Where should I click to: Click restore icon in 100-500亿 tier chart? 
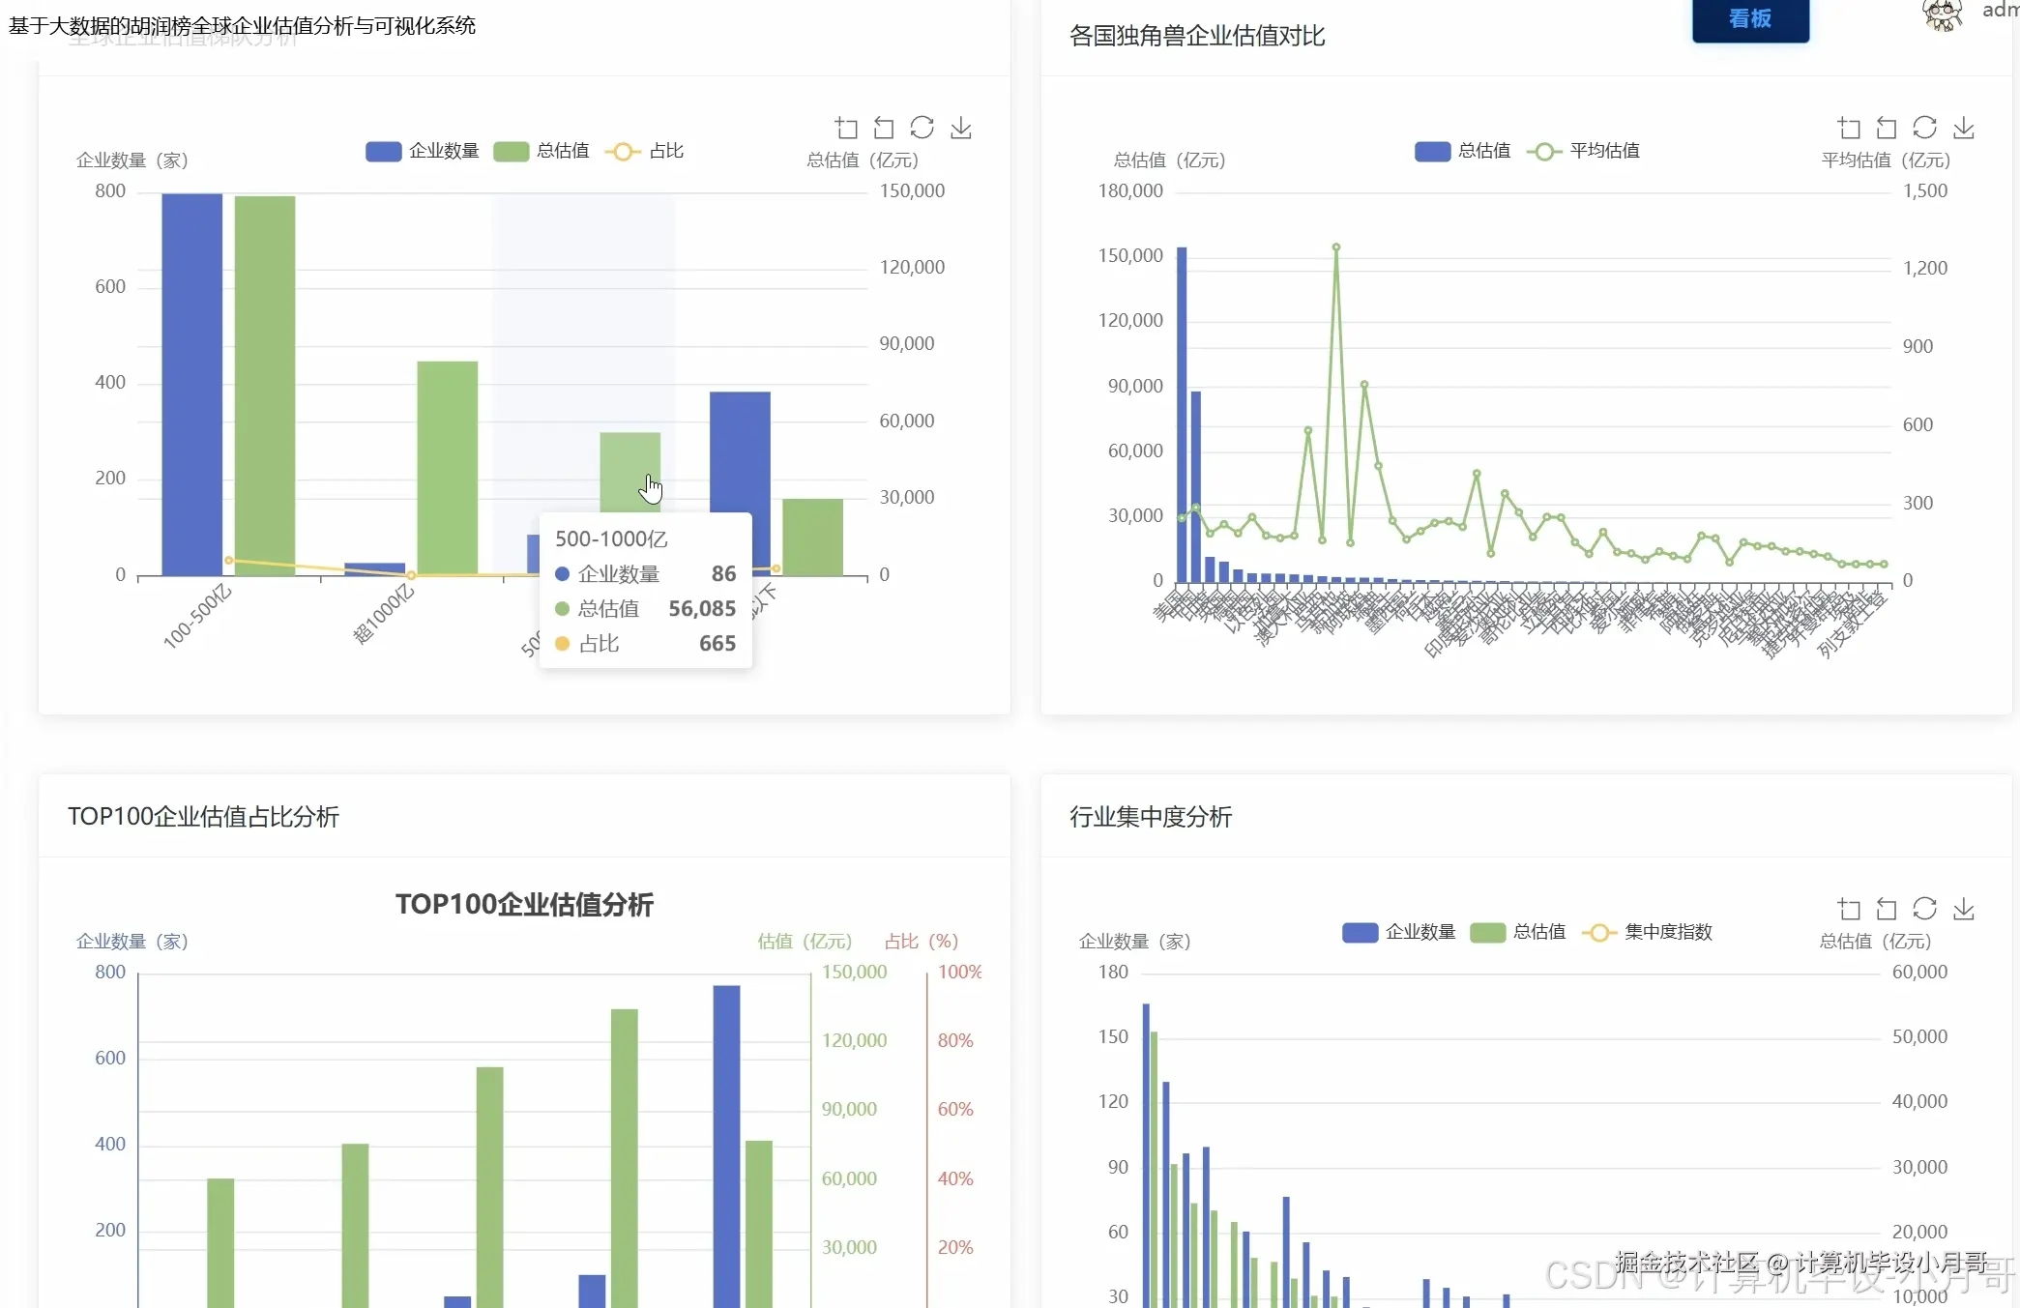(922, 128)
